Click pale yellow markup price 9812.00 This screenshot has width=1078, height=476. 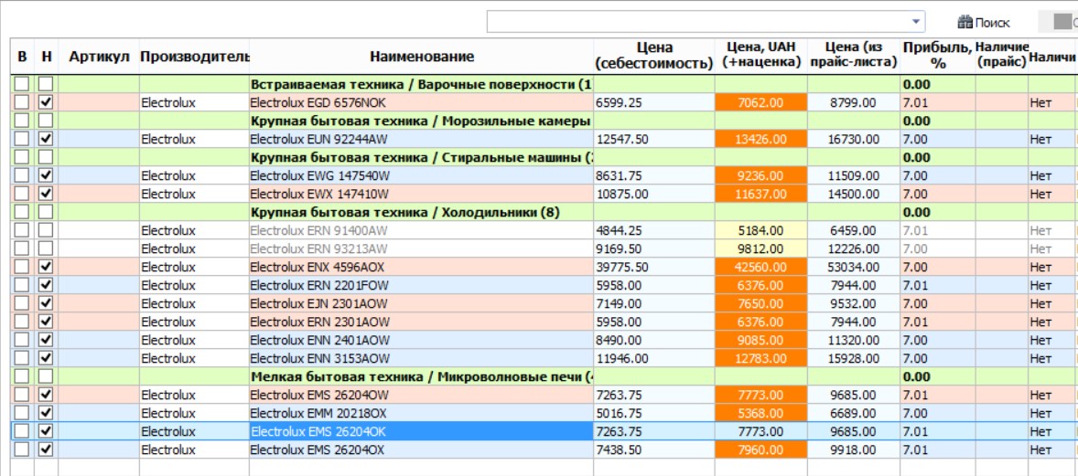(x=761, y=249)
